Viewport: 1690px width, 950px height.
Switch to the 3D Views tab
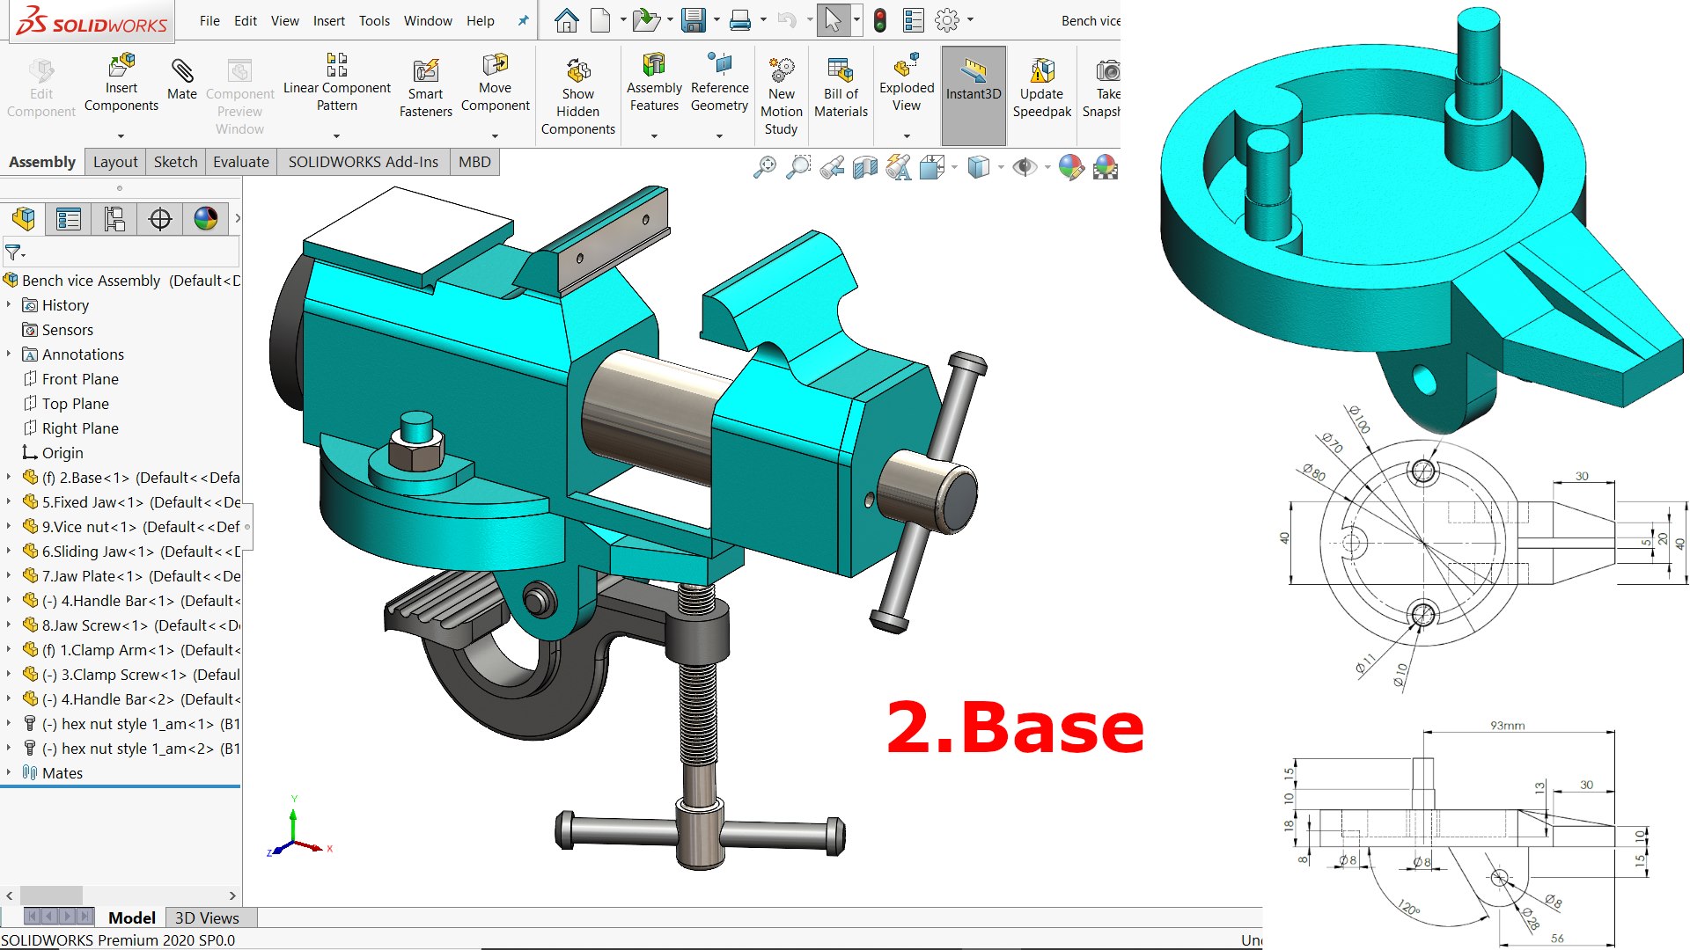coord(207,917)
